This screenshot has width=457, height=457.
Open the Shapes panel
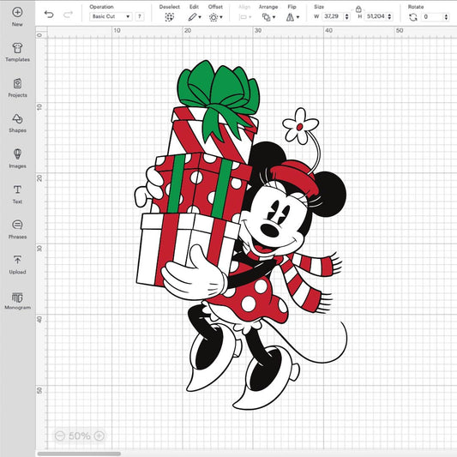coord(17,123)
